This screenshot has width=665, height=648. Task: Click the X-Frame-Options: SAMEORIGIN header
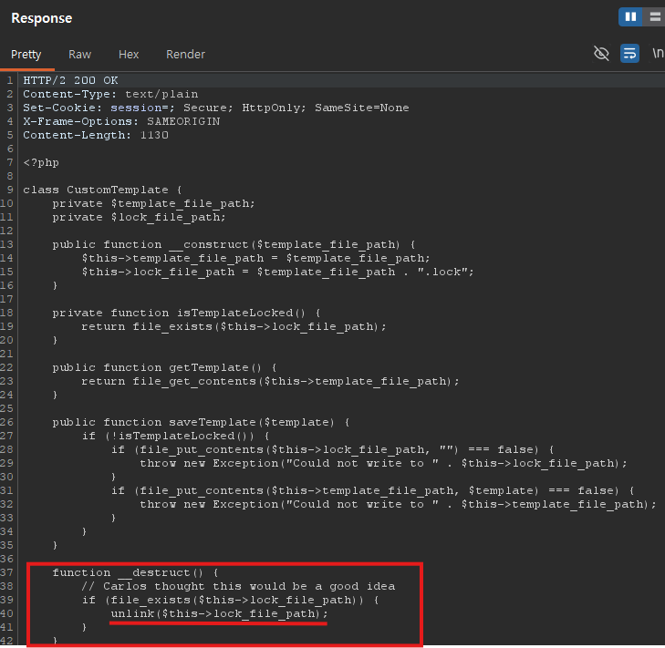121,121
